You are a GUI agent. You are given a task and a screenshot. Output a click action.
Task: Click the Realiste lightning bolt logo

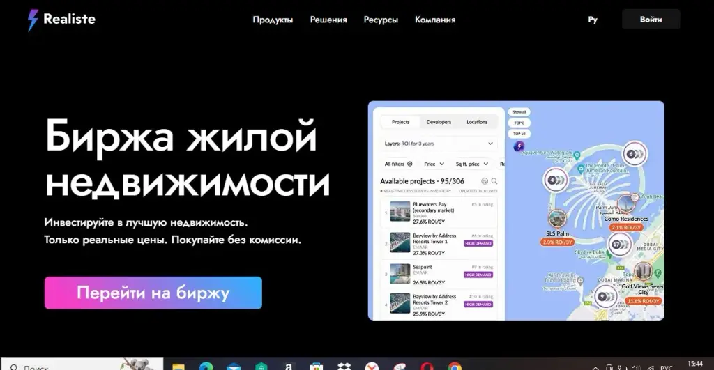[x=33, y=20]
